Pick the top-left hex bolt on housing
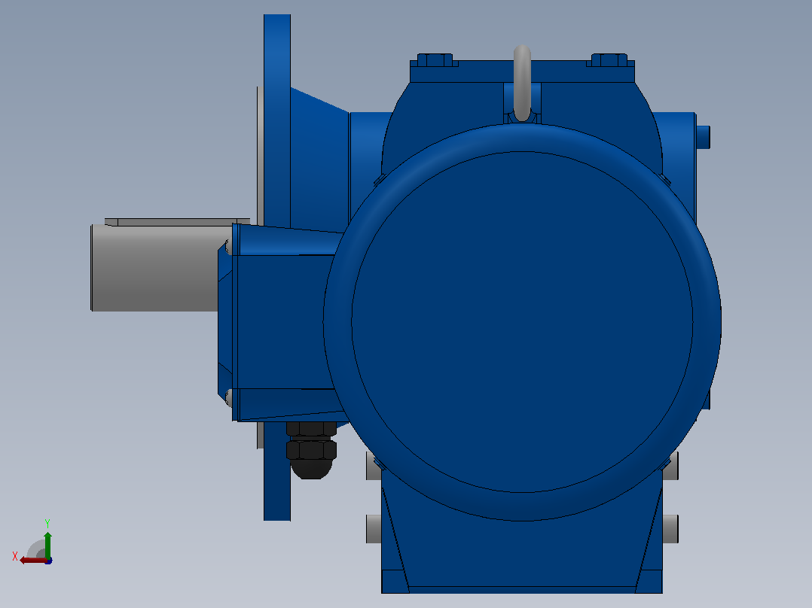The height and width of the screenshot is (608, 812). [x=435, y=60]
